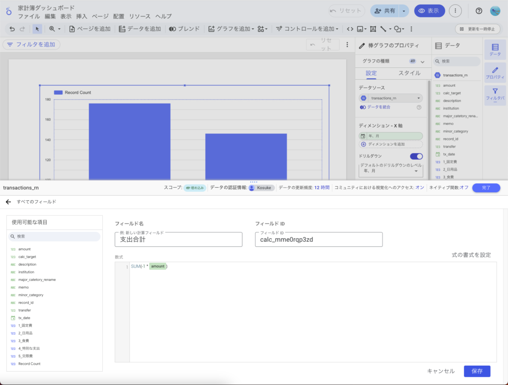This screenshot has height=385, width=508.
Task: Toggle the ドリルダウン switch off
Action: click(416, 156)
